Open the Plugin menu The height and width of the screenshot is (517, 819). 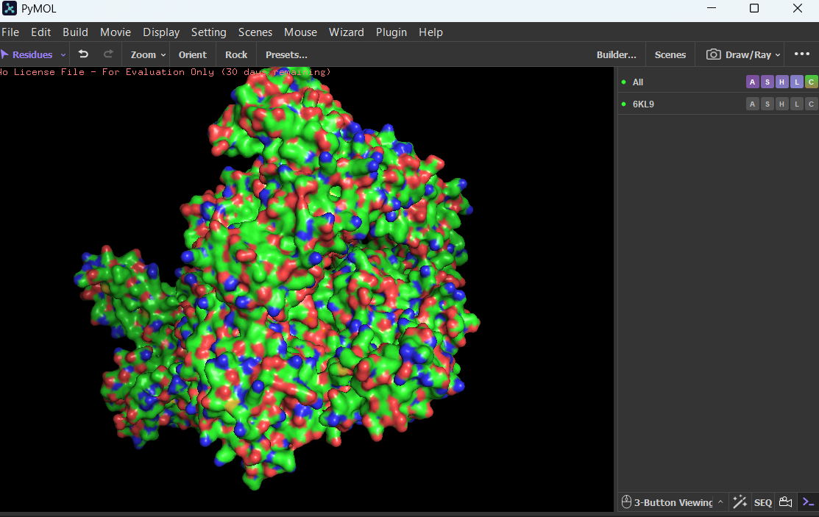[392, 32]
